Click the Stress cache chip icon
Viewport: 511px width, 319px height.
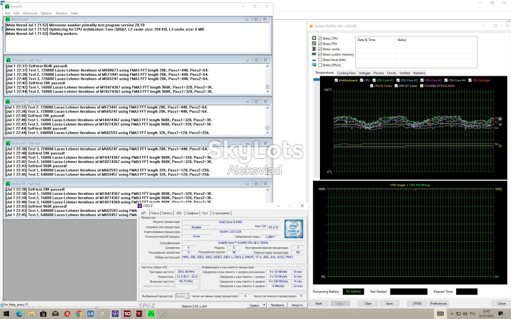tap(314, 49)
